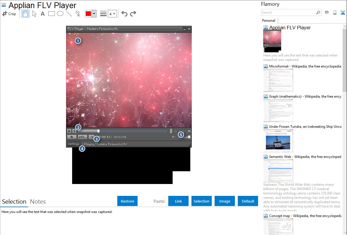Image resolution: width=347 pixels, height=235 pixels.
Task: Open the Graph (mathematics) snapshot thumbnail
Action: pyautogui.click(x=278, y=110)
